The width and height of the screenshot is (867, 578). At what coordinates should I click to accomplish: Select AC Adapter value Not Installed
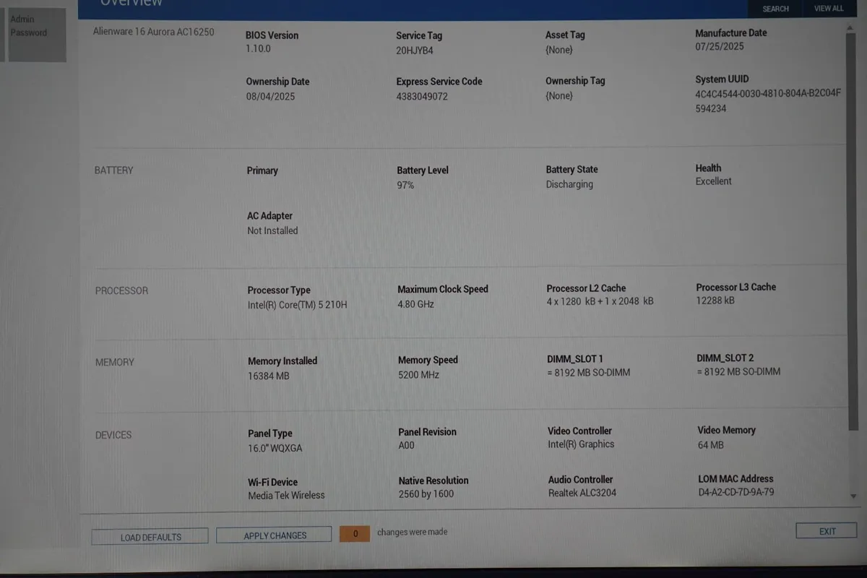(x=272, y=231)
